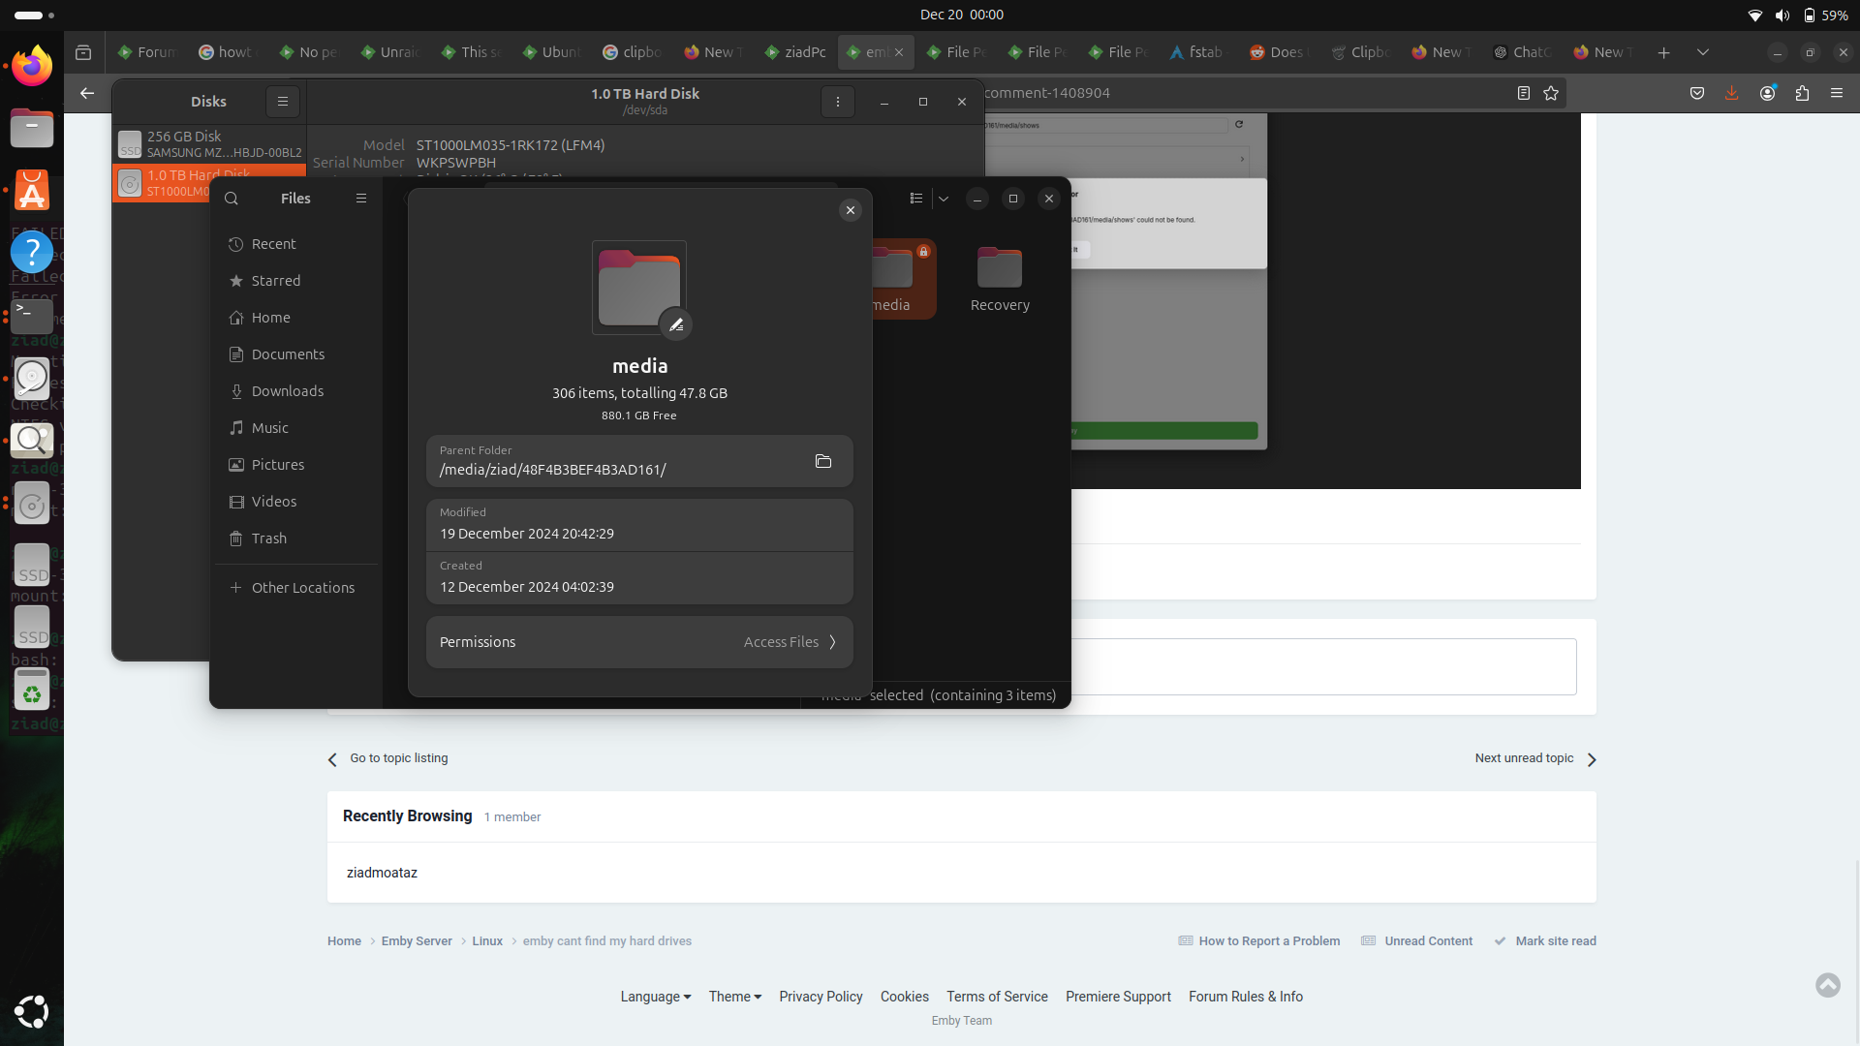The width and height of the screenshot is (1860, 1046).
Task: Click the Files search icon
Action: coord(232,199)
